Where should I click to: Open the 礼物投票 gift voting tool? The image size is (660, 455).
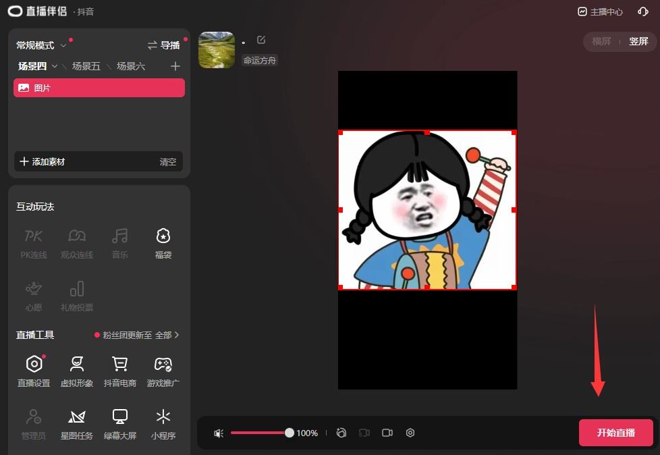point(77,296)
